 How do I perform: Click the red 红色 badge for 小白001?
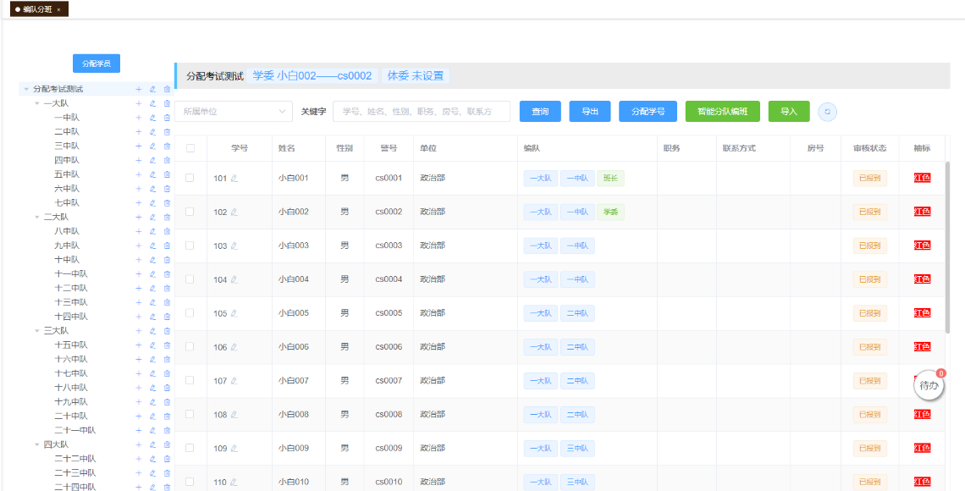pyautogui.click(x=923, y=178)
